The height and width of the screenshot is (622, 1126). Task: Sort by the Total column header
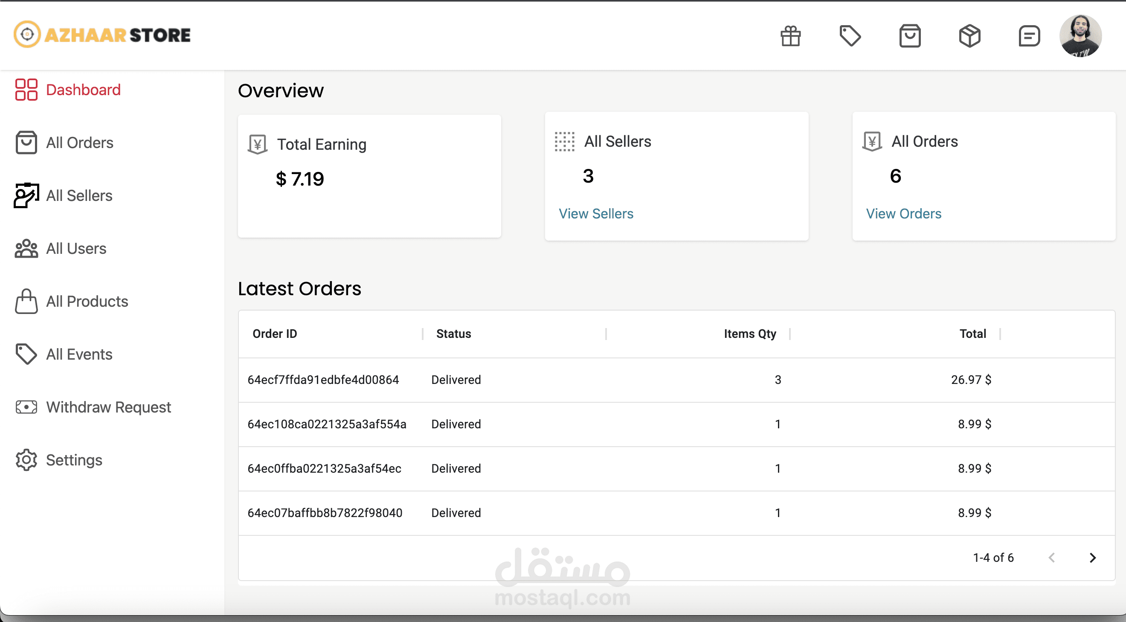972,334
